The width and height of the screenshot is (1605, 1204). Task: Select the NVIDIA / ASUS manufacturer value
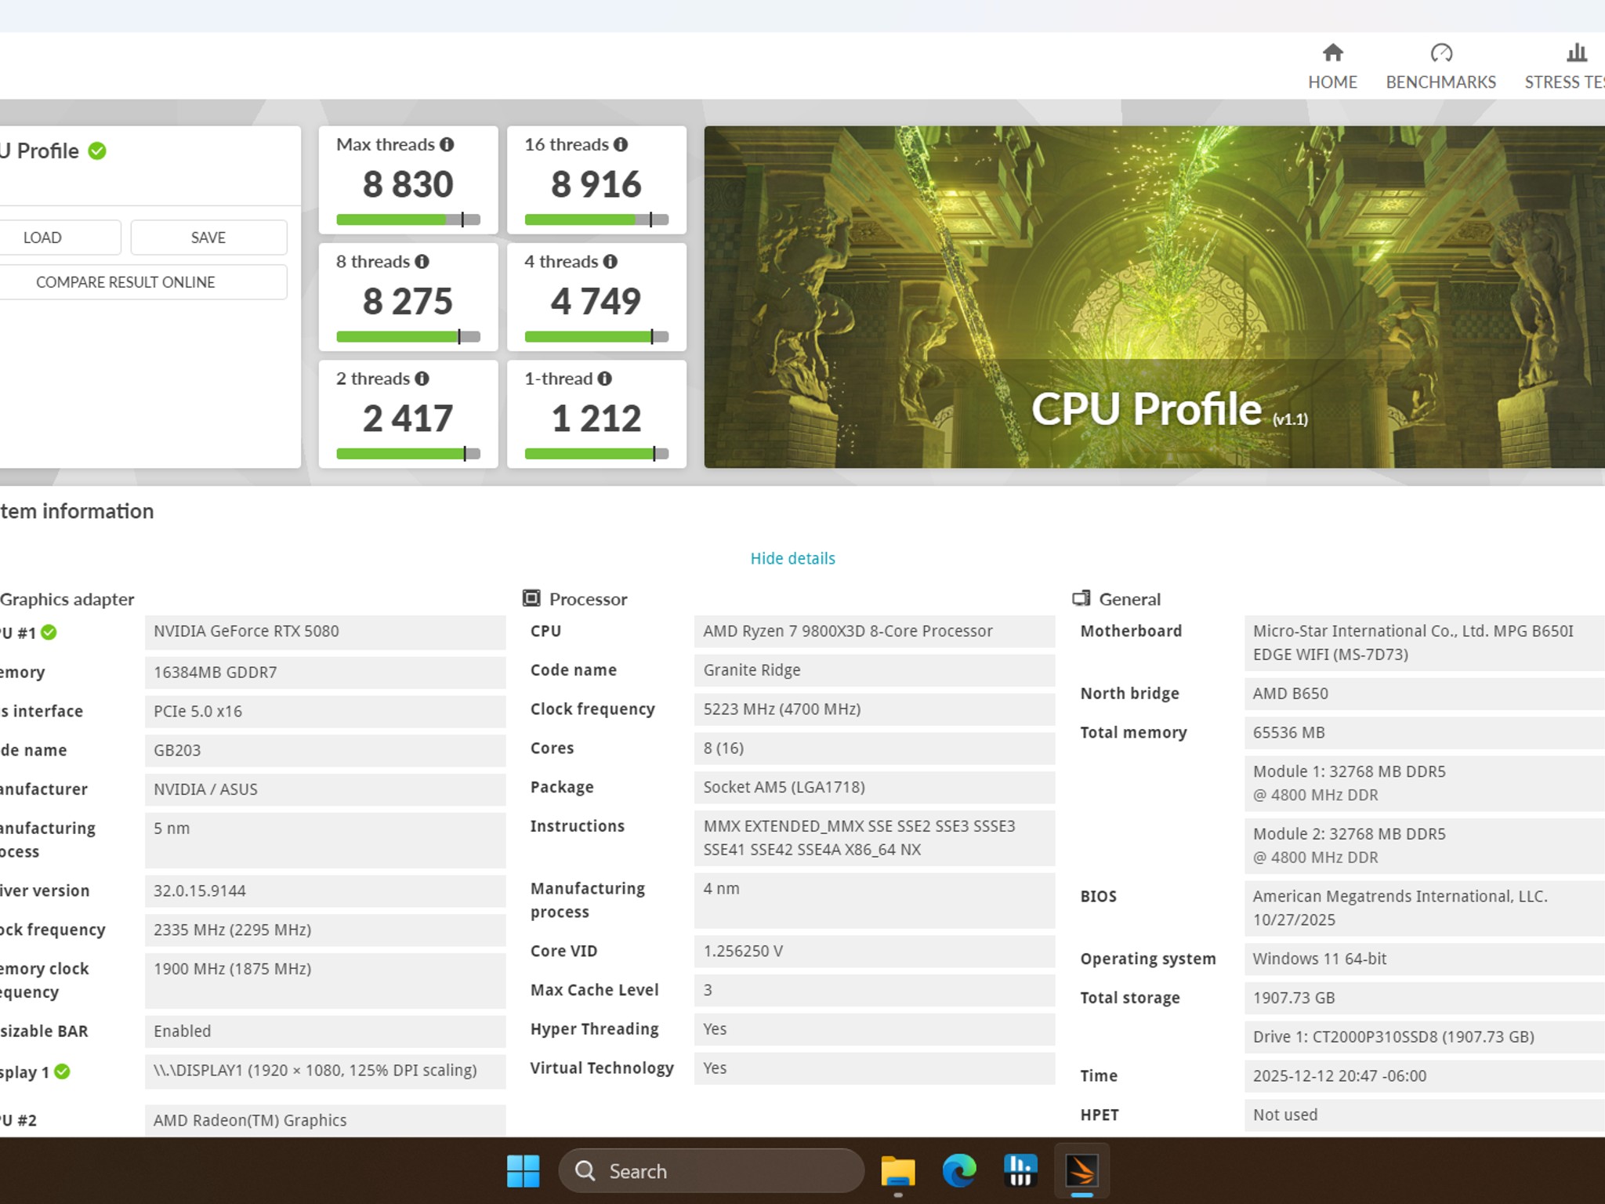(x=325, y=789)
